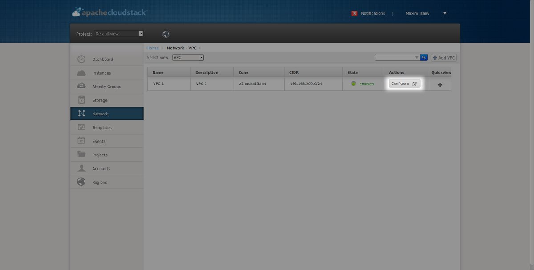Open the Select view VPC dropdown
The height and width of the screenshot is (270, 534).
188,58
